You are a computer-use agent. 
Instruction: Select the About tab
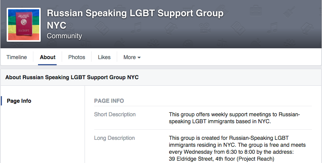[48, 57]
